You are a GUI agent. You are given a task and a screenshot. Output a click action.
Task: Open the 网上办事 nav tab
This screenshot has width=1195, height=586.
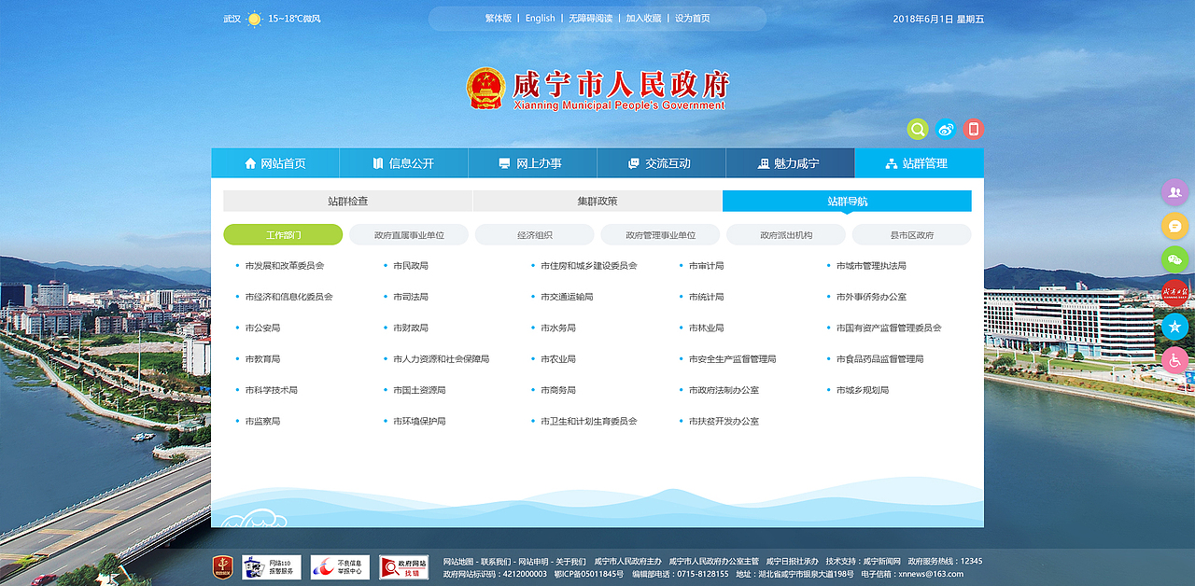click(532, 163)
